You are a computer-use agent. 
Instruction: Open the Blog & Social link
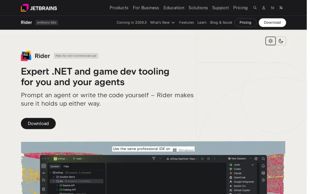click(221, 22)
